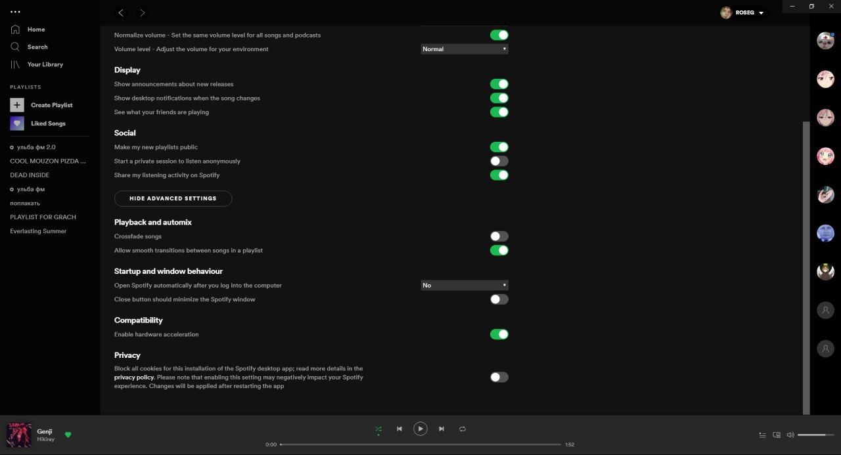
Task: Click the song progress bar
Action: (420, 444)
